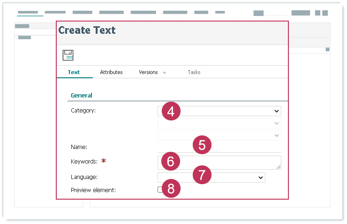The width and height of the screenshot is (347, 224).
Task: Click the number 7 callout marker
Action: [x=202, y=175]
